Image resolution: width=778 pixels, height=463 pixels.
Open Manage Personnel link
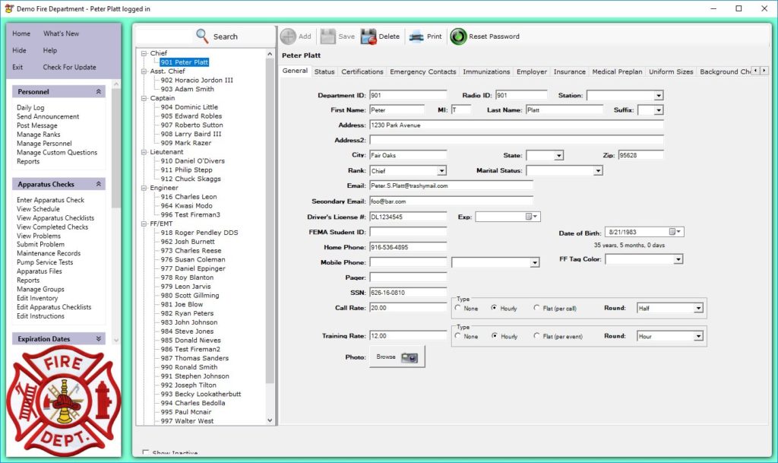click(x=44, y=144)
